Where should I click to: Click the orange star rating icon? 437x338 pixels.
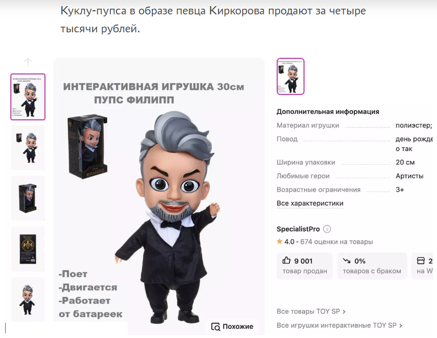point(280,241)
